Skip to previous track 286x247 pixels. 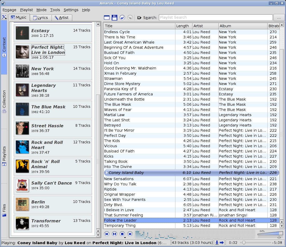click(107, 234)
